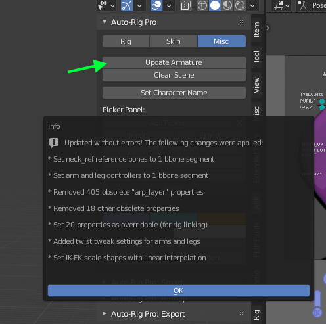
Task: Click the selectability and visibility eye icon
Action: (x=103, y=5)
